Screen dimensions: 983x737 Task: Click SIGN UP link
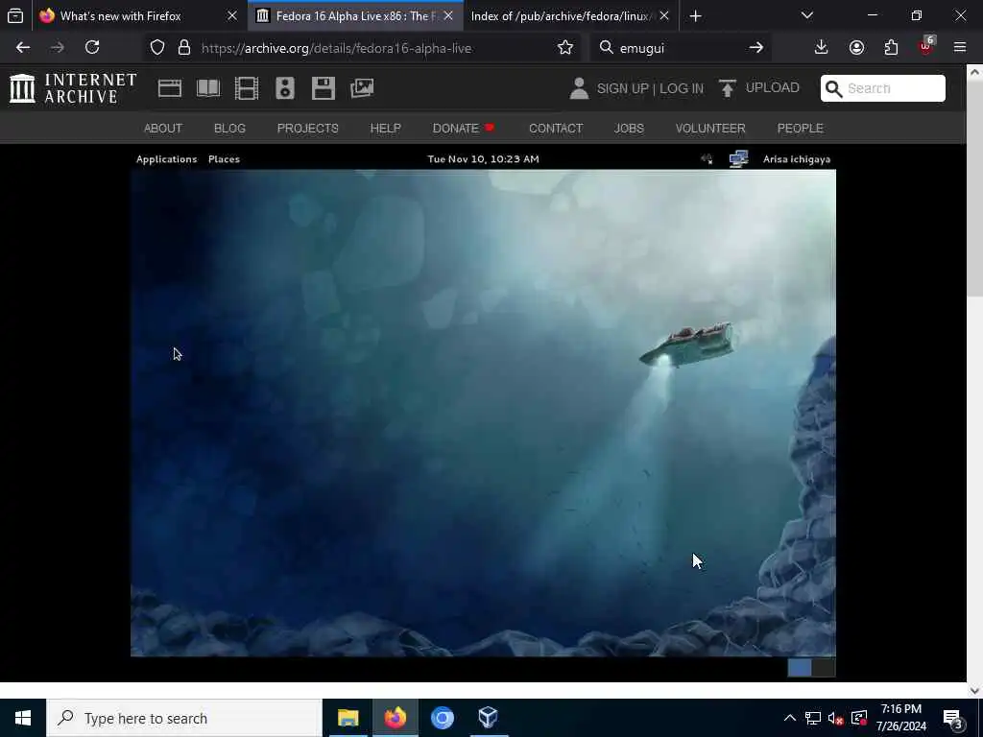[622, 89]
